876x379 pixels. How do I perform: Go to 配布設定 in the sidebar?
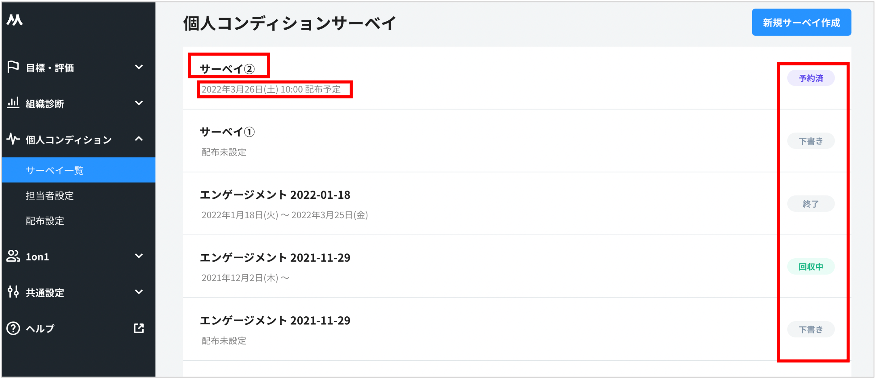click(45, 221)
